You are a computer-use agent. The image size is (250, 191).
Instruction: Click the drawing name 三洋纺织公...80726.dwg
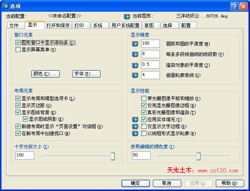coord(202,16)
